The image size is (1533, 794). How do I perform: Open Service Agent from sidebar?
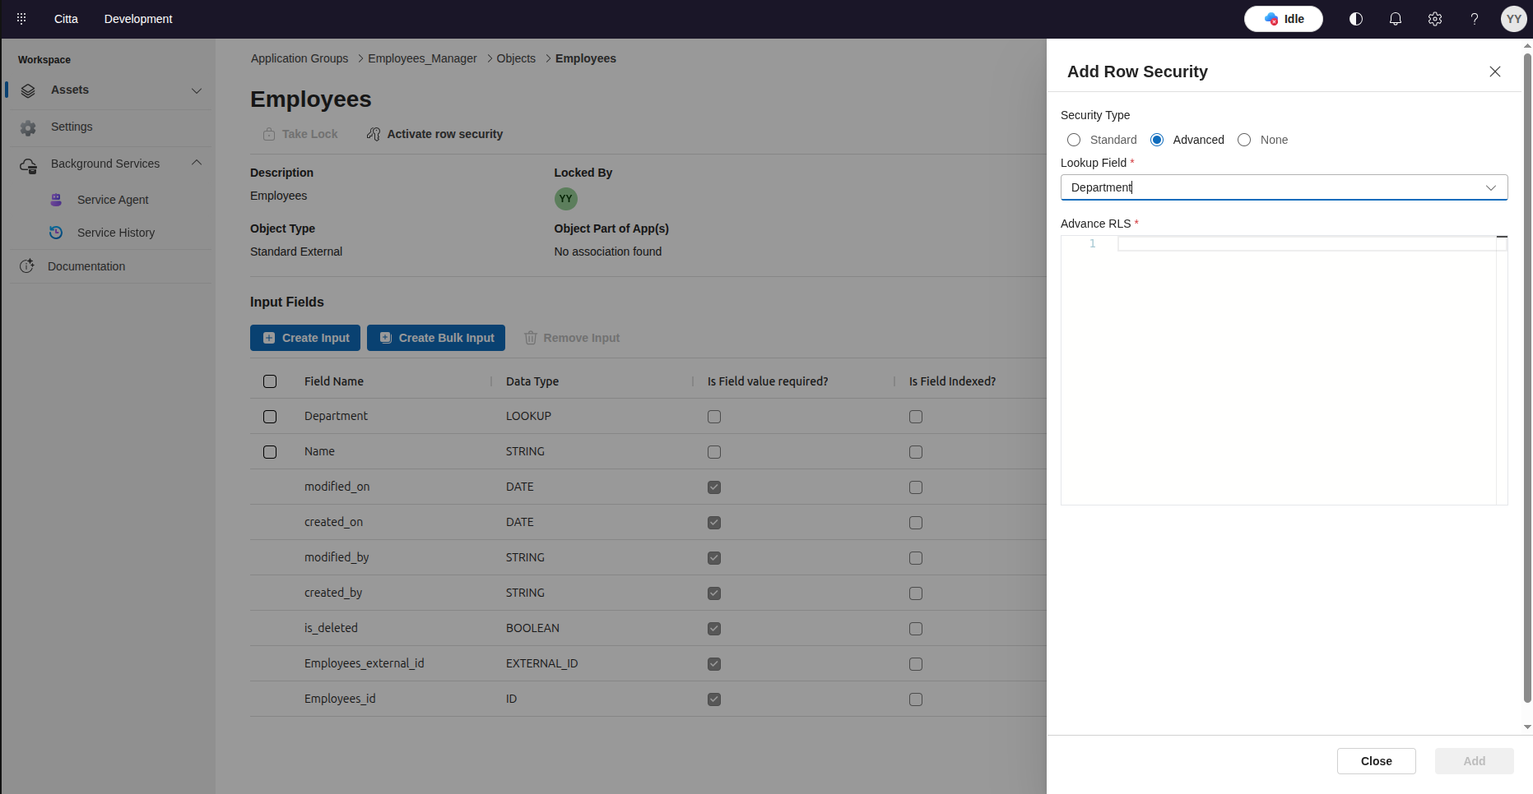[x=113, y=200]
